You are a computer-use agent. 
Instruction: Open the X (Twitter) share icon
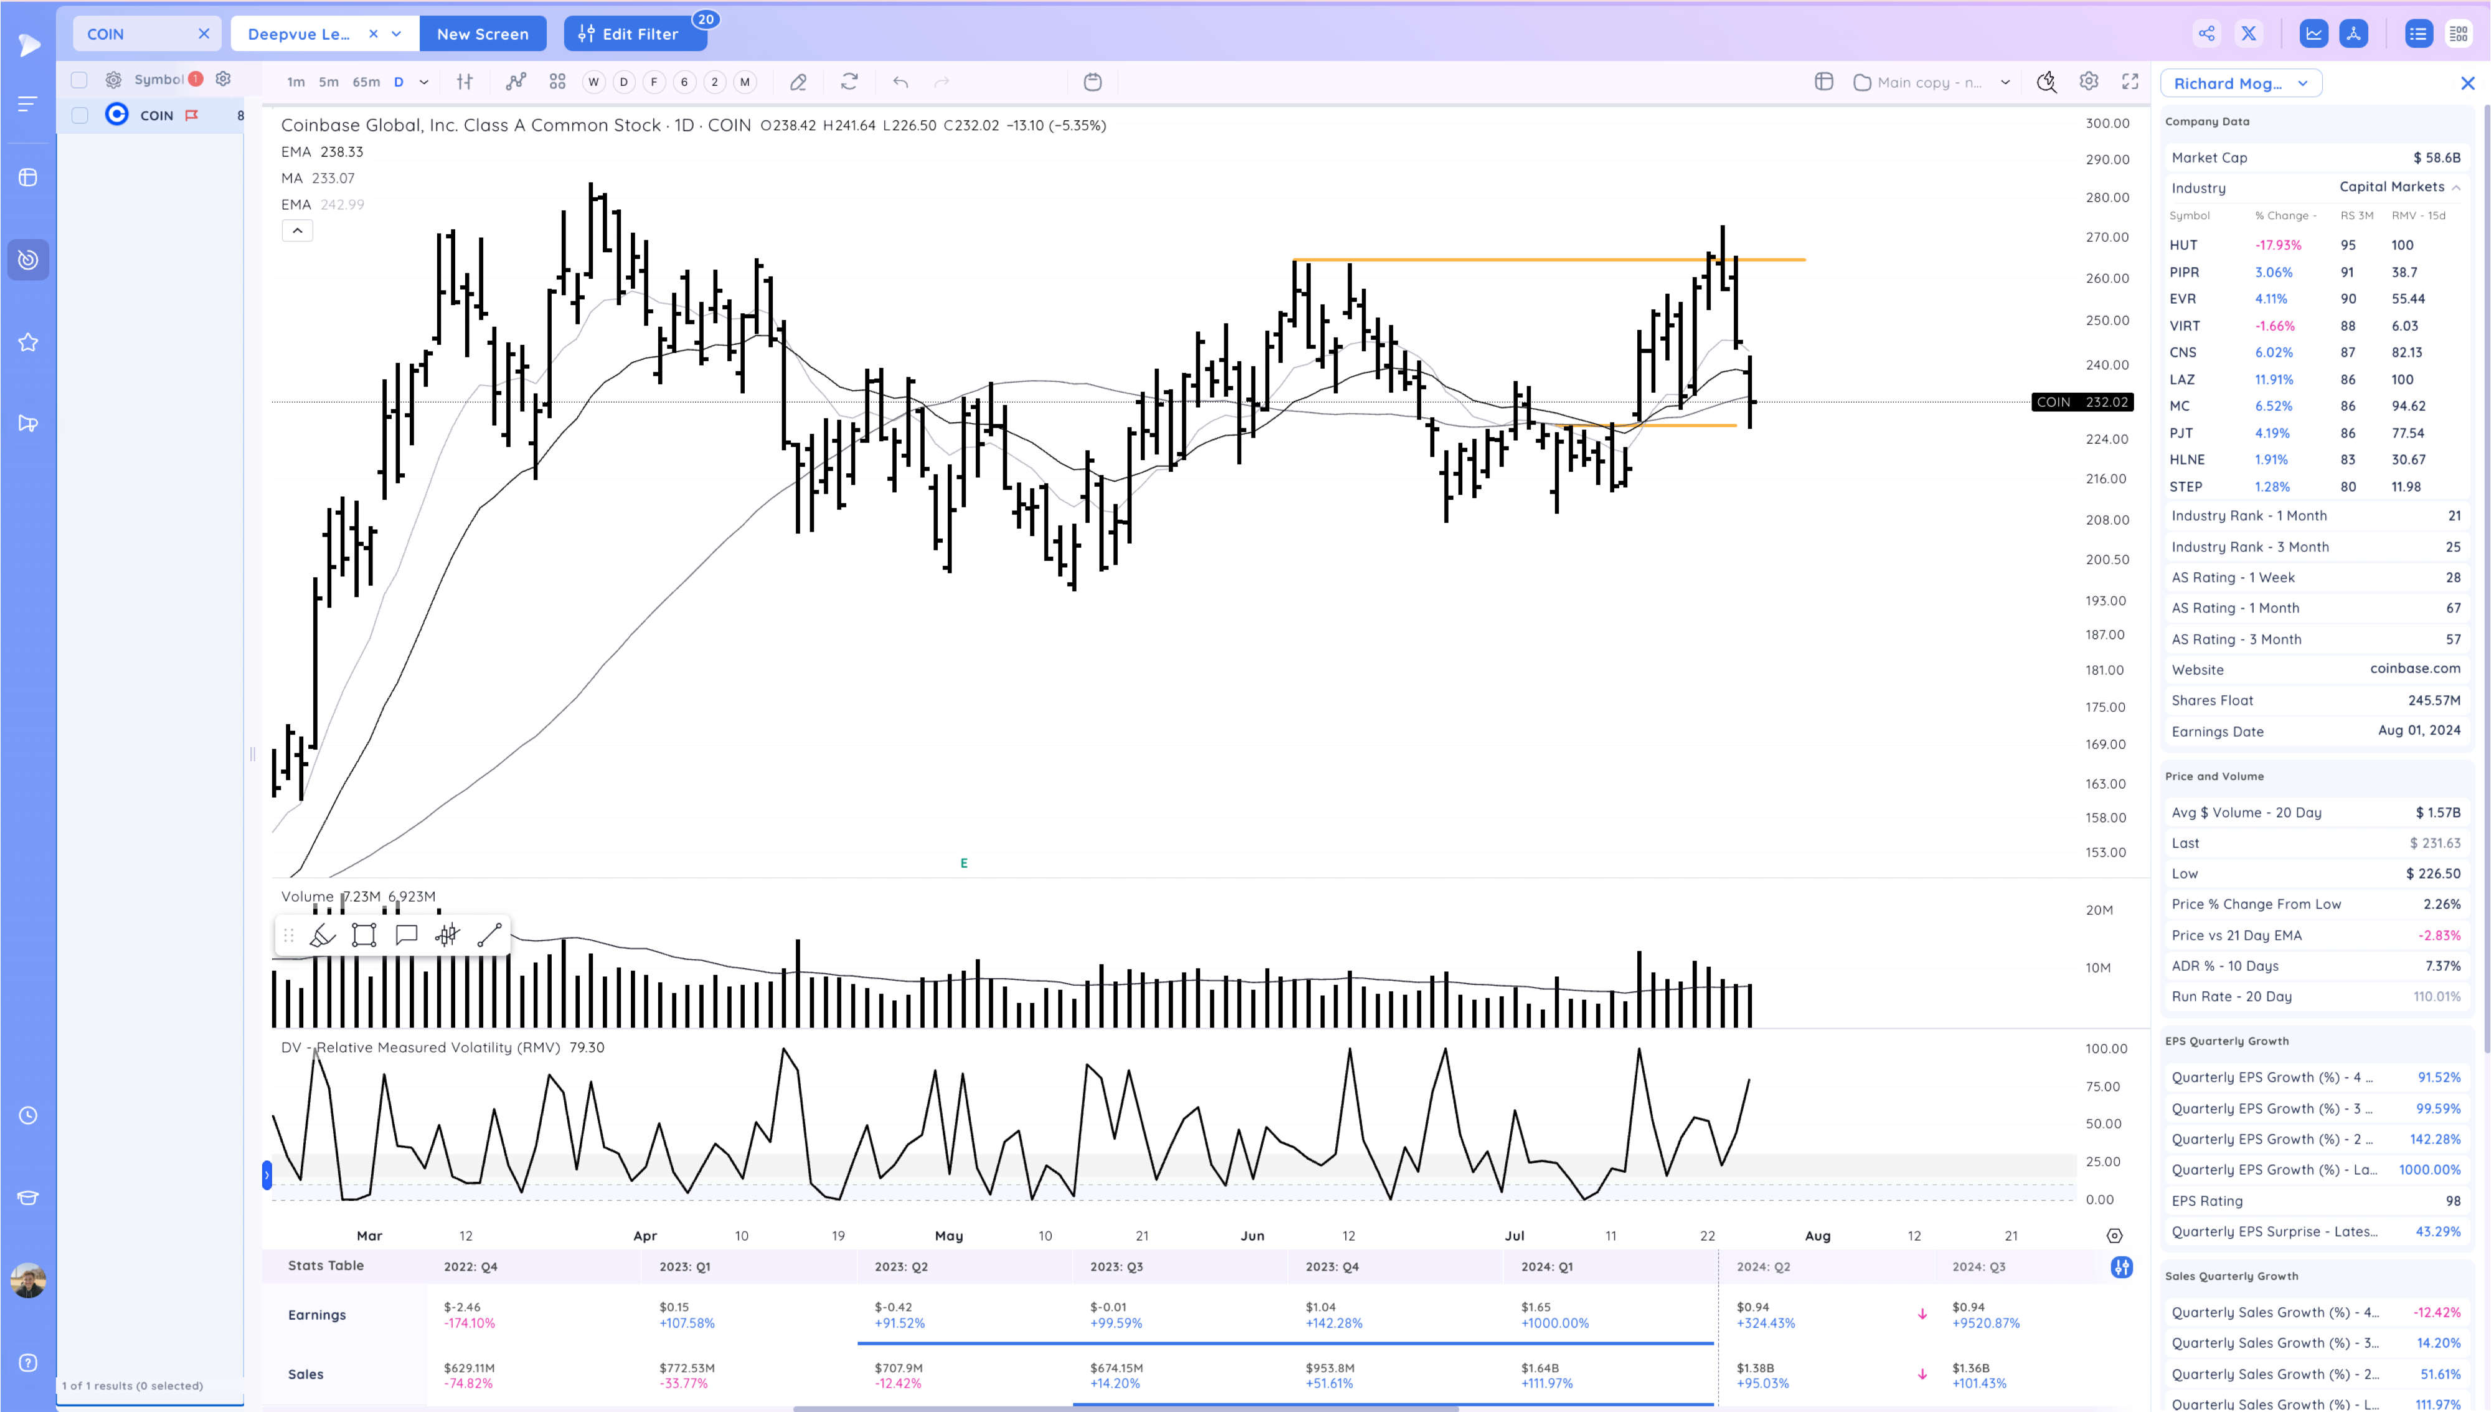[x=2249, y=32]
